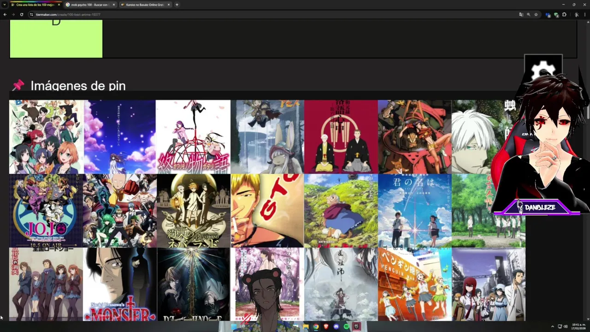This screenshot has width=590, height=332.
Task: Select the GTO blond smoking thumbnail
Action: (267, 211)
